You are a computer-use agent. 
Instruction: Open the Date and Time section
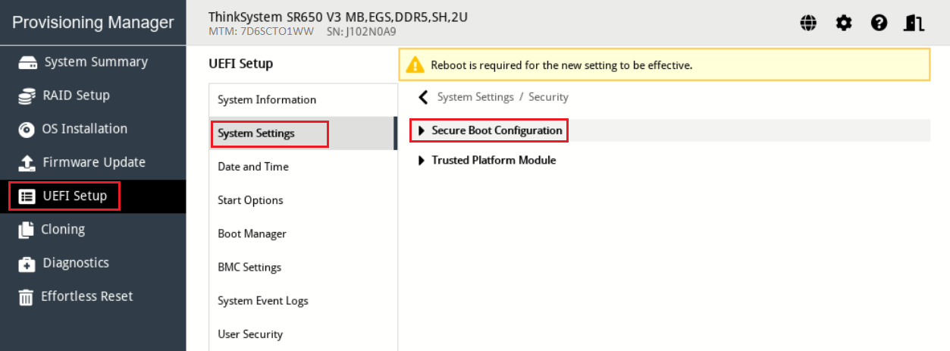pos(253,167)
